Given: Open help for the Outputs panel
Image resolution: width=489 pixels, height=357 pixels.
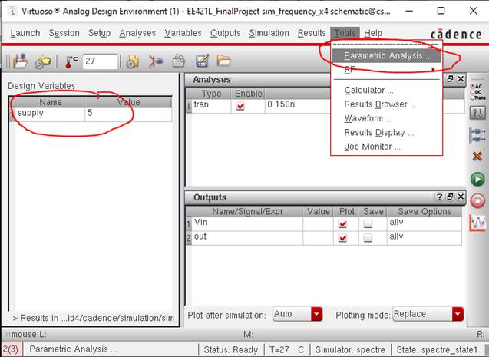Looking at the screenshot, I should pos(439,197).
